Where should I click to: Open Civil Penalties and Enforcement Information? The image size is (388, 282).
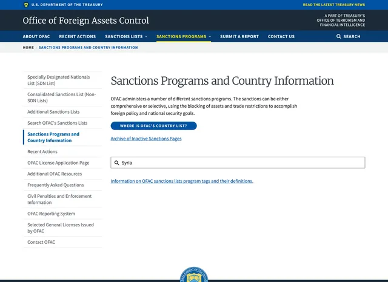(59, 199)
